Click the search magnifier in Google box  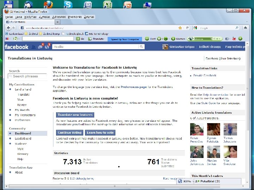point(237,28)
